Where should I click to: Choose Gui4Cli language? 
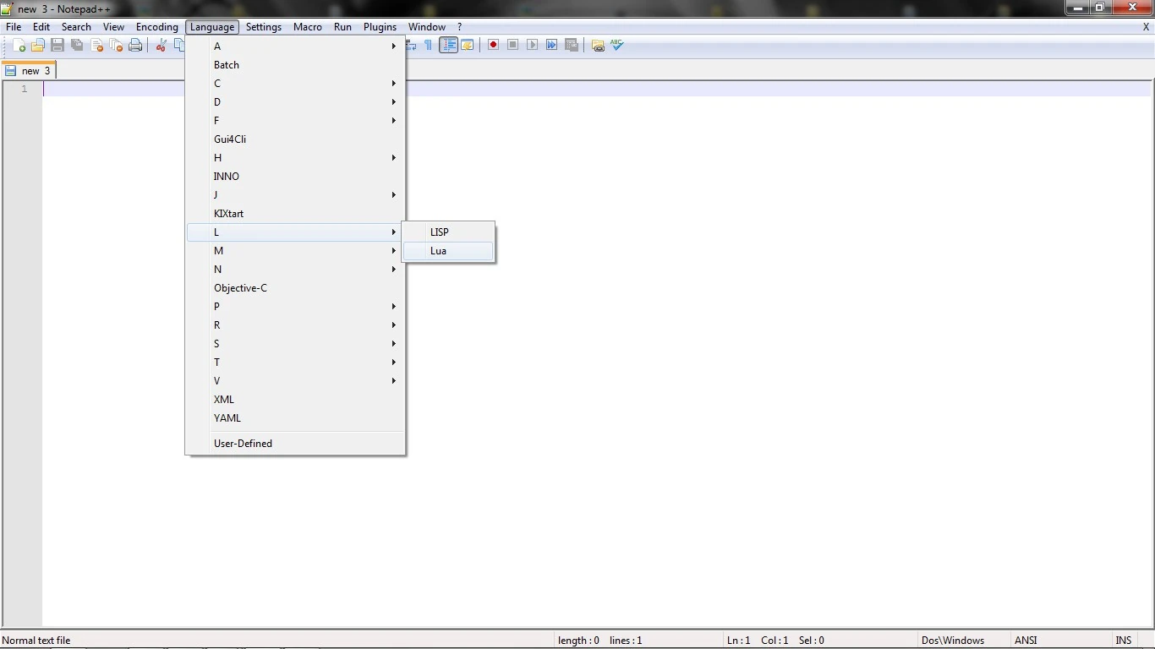click(296, 139)
